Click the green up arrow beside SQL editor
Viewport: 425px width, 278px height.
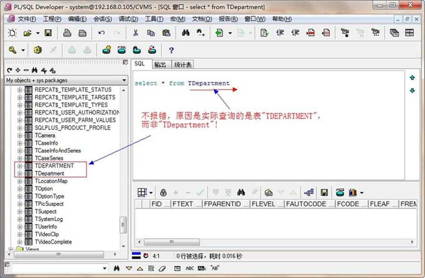(412, 78)
